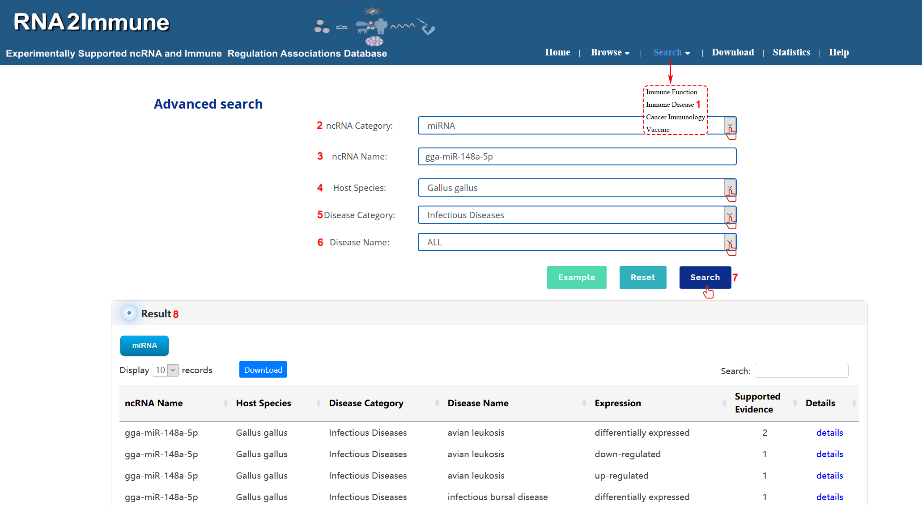The height and width of the screenshot is (505, 922).
Task: Sort by Expression column arrows
Action: pos(724,403)
